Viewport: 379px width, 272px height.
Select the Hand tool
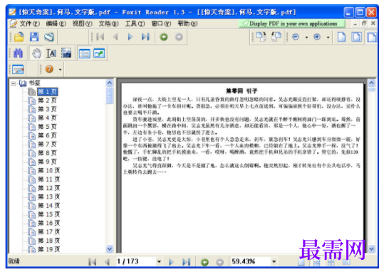(x=36, y=53)
